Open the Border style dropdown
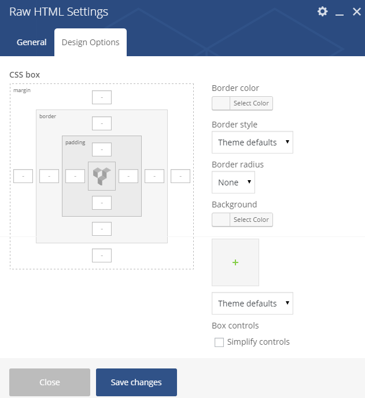Screen dimensions: 365x398 point(252,143)
